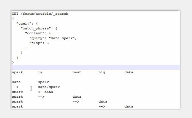Screen dimensions: 192x118
Task: Click "data" at end of last line
Action: (129, 107)
